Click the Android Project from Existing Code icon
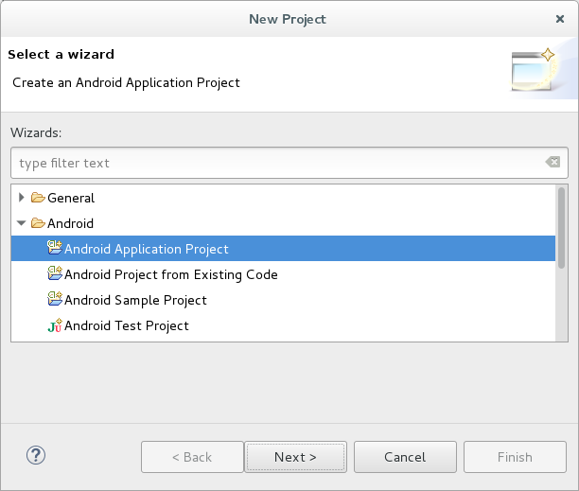 tap(55, 273)
